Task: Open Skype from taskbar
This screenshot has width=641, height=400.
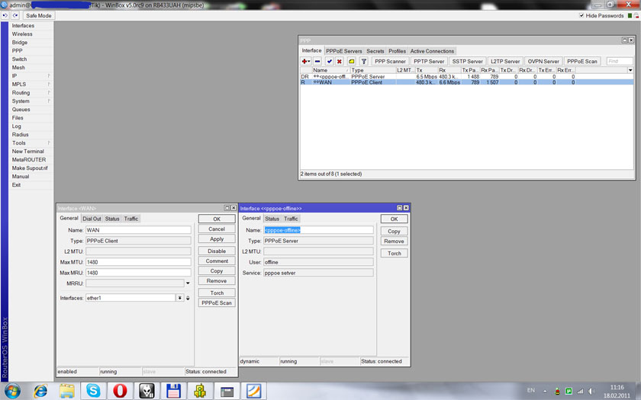Action: click(x=93, y=391)
